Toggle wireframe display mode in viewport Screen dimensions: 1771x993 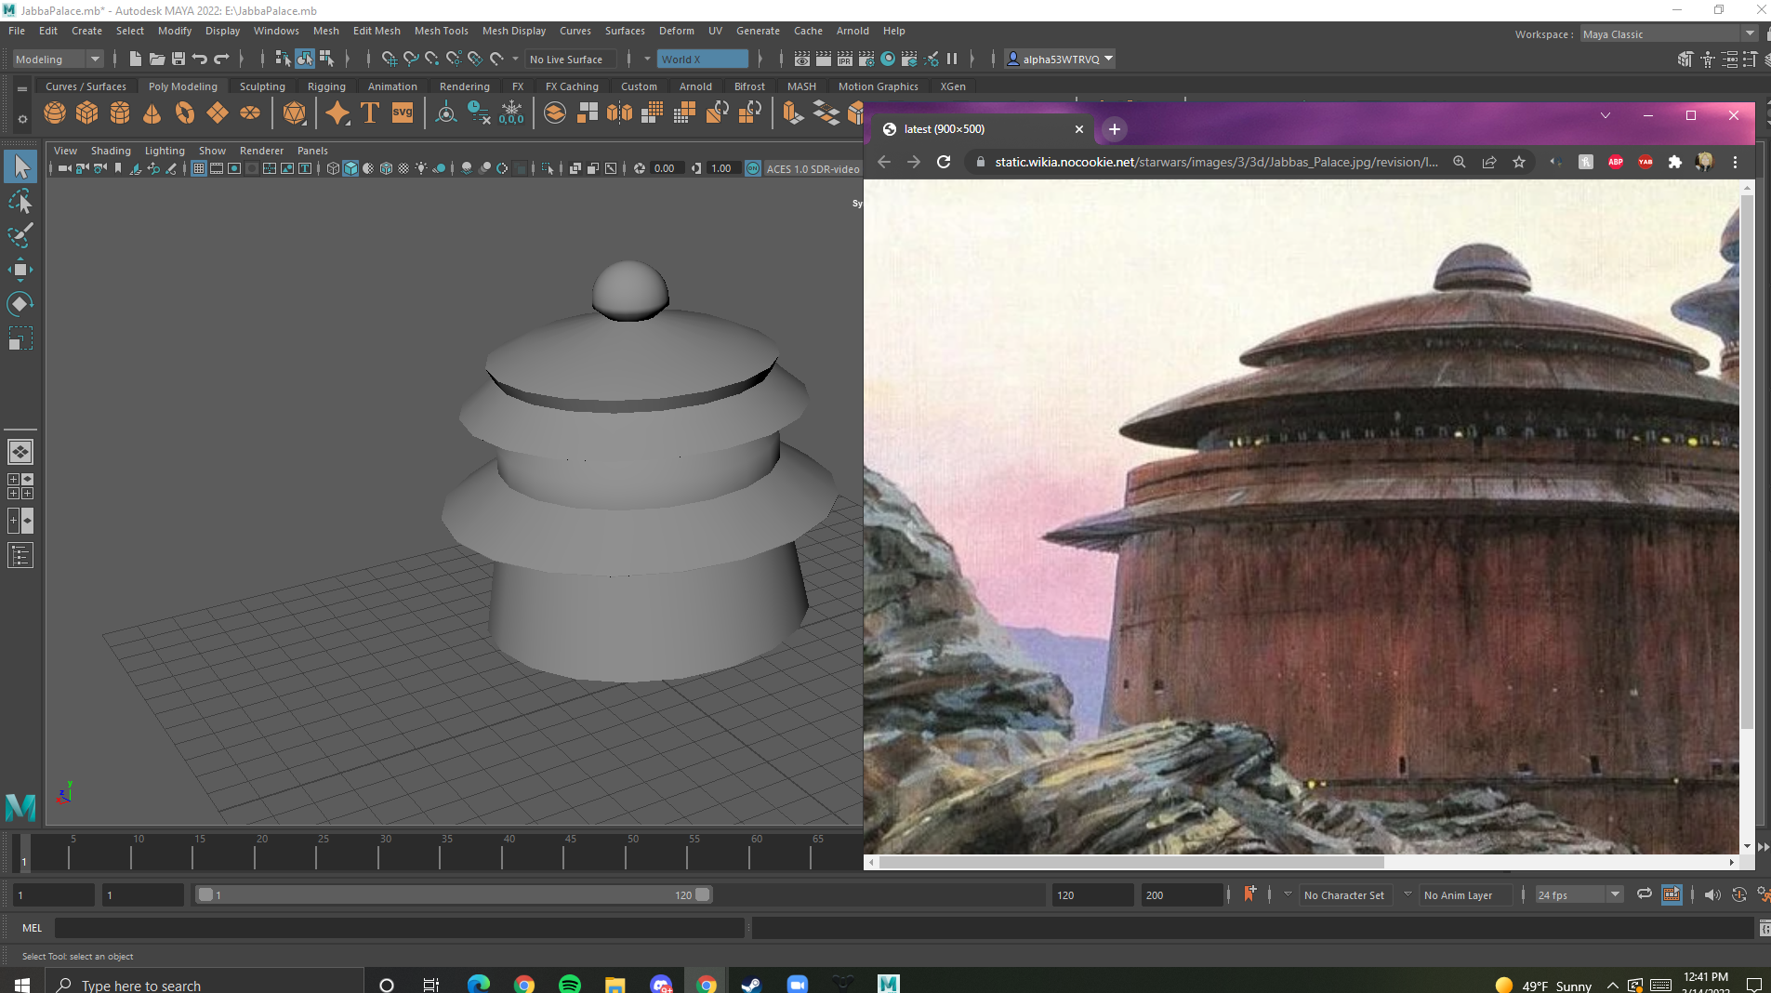tap(333, 168)
